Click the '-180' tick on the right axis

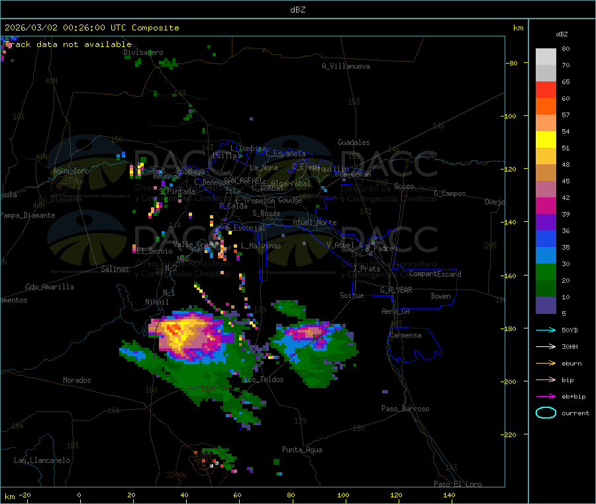pos(510,328)
